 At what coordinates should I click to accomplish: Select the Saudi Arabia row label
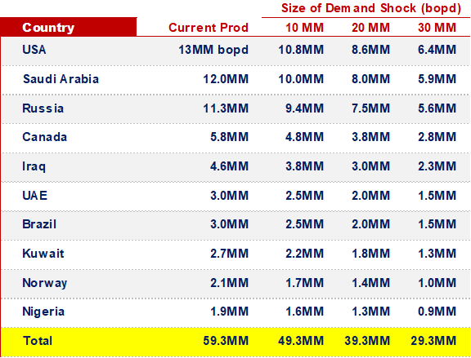pos(61,79)
